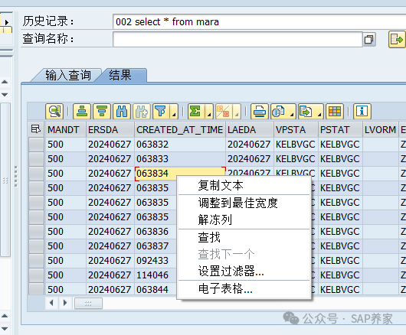
Task: Sort ascending using toolbar icon
Action: point(82,112)
